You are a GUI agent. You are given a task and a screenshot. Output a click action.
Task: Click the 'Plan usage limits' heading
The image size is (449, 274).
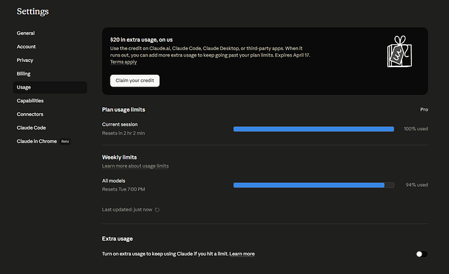(x=124, y=109)
